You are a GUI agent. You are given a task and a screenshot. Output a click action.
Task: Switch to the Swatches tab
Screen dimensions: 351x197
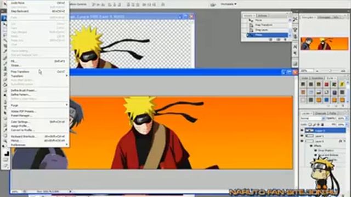pos(317,78)
